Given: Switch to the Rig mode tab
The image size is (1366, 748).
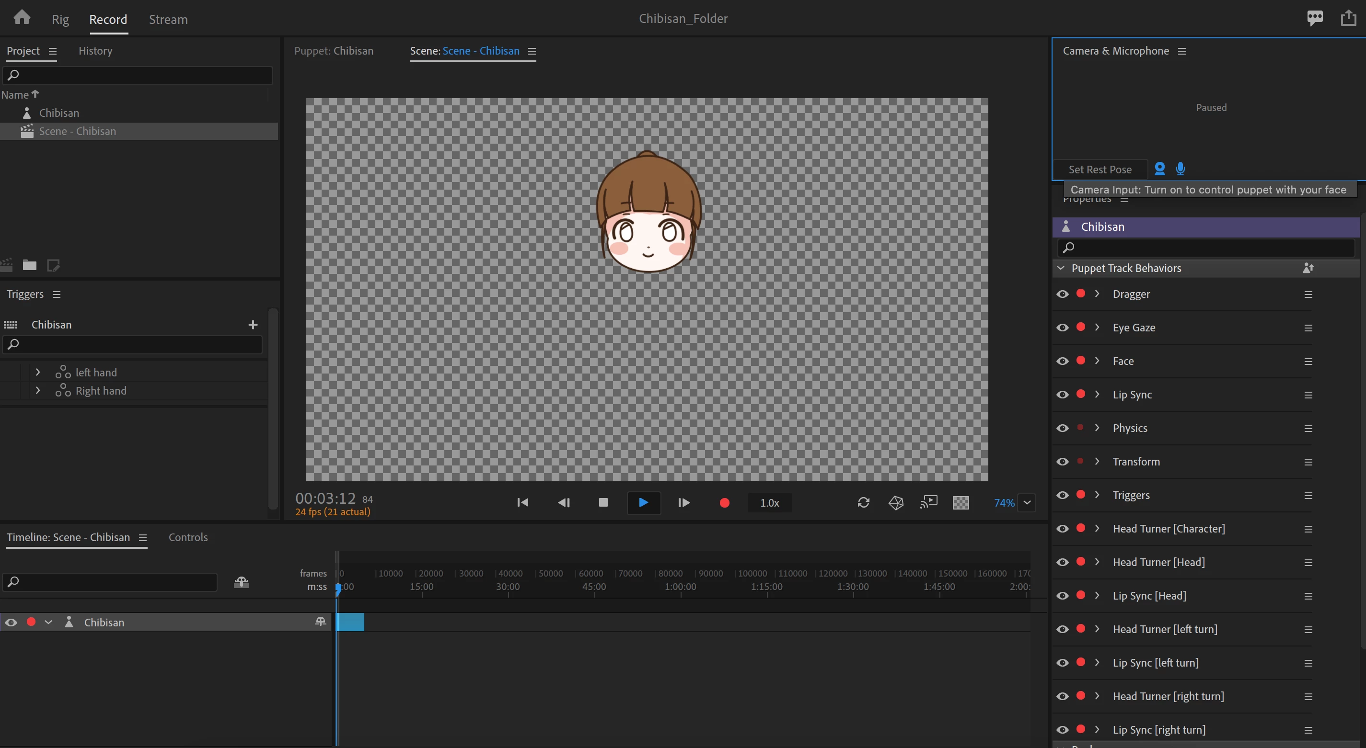Looking at the screenshot, I should (x=60, y=20).
